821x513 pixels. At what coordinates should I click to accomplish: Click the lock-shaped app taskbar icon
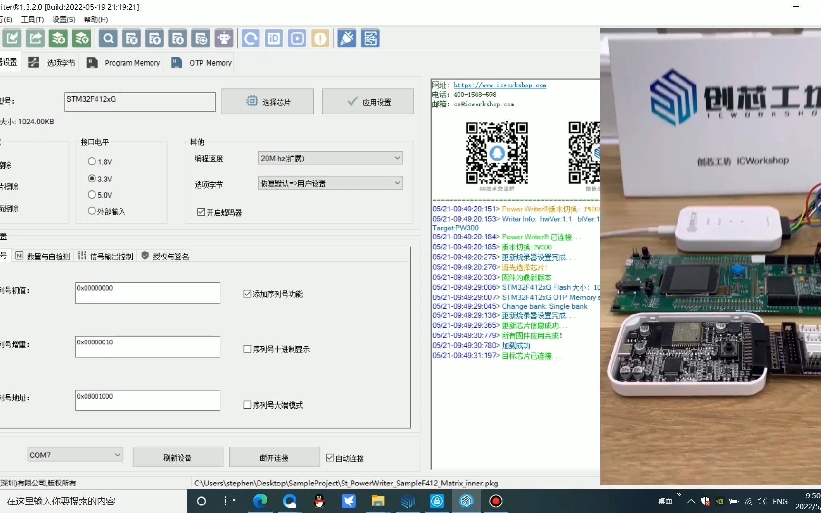tap(437, 501)
